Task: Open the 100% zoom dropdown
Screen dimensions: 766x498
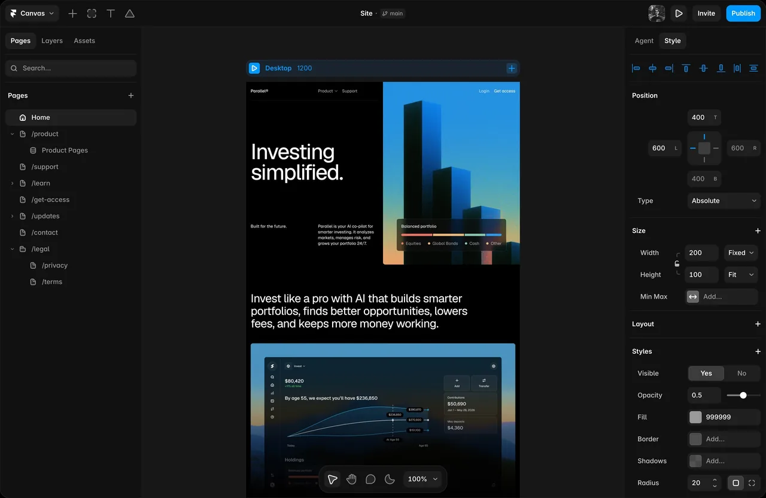Action: [x=423, y=479]
